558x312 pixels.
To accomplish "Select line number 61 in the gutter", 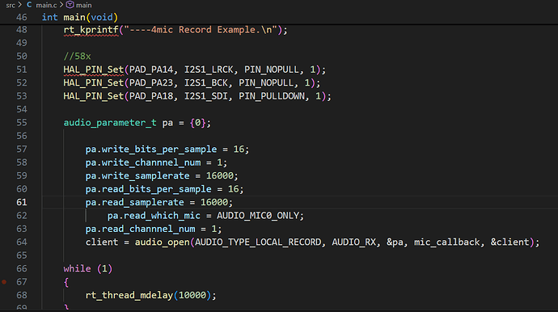I will click(22, 202).
